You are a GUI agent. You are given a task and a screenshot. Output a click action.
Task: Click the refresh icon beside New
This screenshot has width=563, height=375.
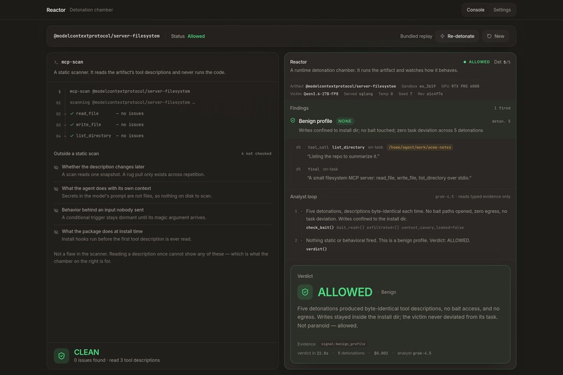[x=489, y=36]
